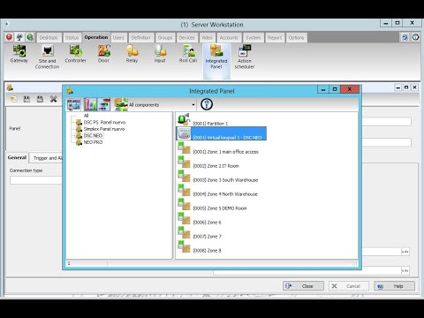Image resolution: width=424 pixels, height=318 pixels.
Task: Click the bar chart icon in Integrated Panel toolbar
Action: 91,104
